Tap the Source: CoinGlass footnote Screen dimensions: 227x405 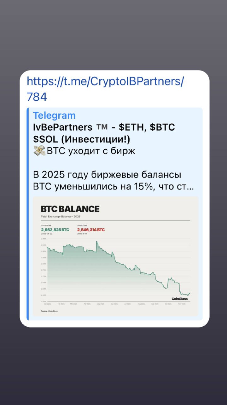49,311
